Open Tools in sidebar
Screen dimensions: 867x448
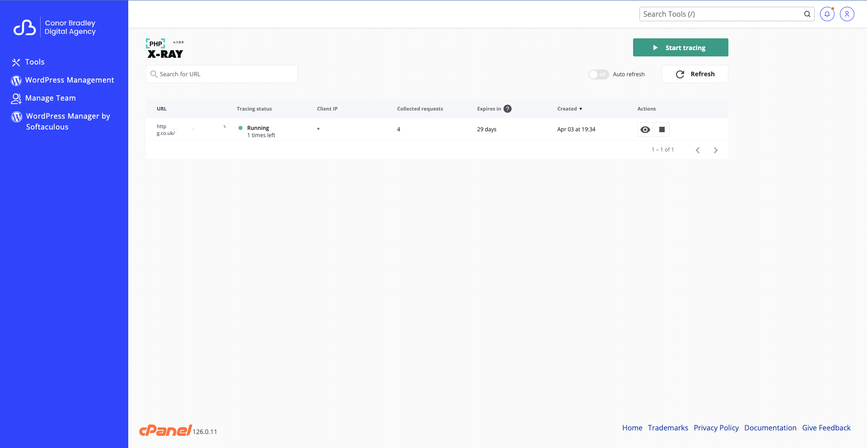(x=28, y=62)
